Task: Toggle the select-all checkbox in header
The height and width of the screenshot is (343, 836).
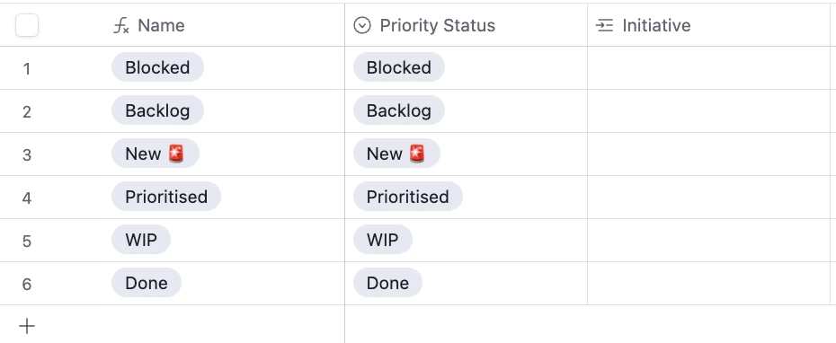Action: (27, 25)
